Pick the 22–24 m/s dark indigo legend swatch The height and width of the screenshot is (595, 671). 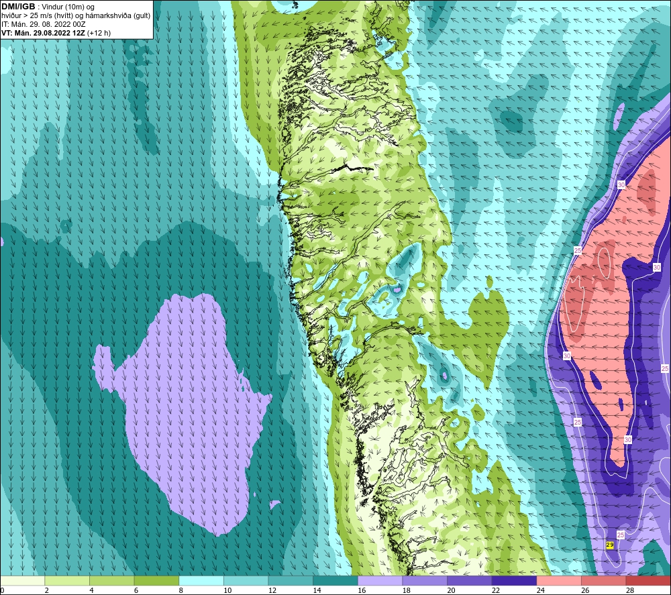tap(515, 580)
